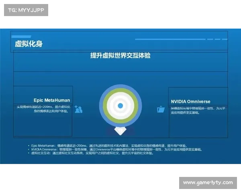This screenshot has height=193, width=241.
Task: Click the Epic MetaHuman heading
Action: click(x=52, y=101)
